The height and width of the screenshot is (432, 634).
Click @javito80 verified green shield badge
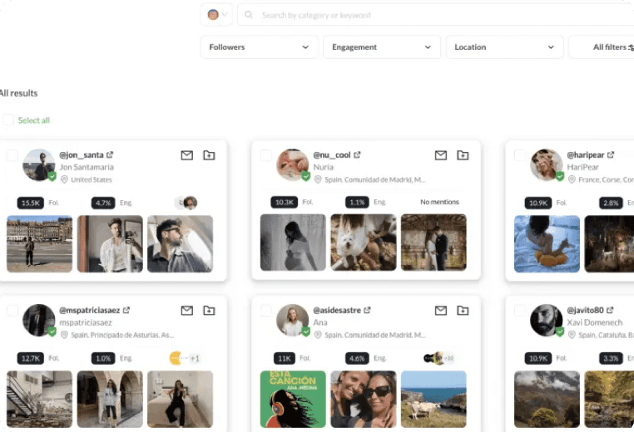point(560,331)
